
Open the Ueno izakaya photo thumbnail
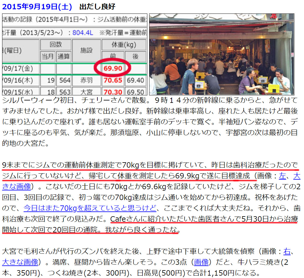click(x=222, y=54)
